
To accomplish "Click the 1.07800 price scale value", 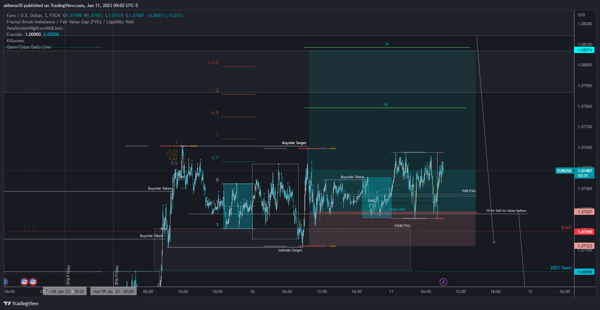I will click(x=585, y=106).
